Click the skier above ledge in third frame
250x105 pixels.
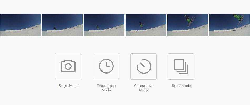(x=97, y=27)
